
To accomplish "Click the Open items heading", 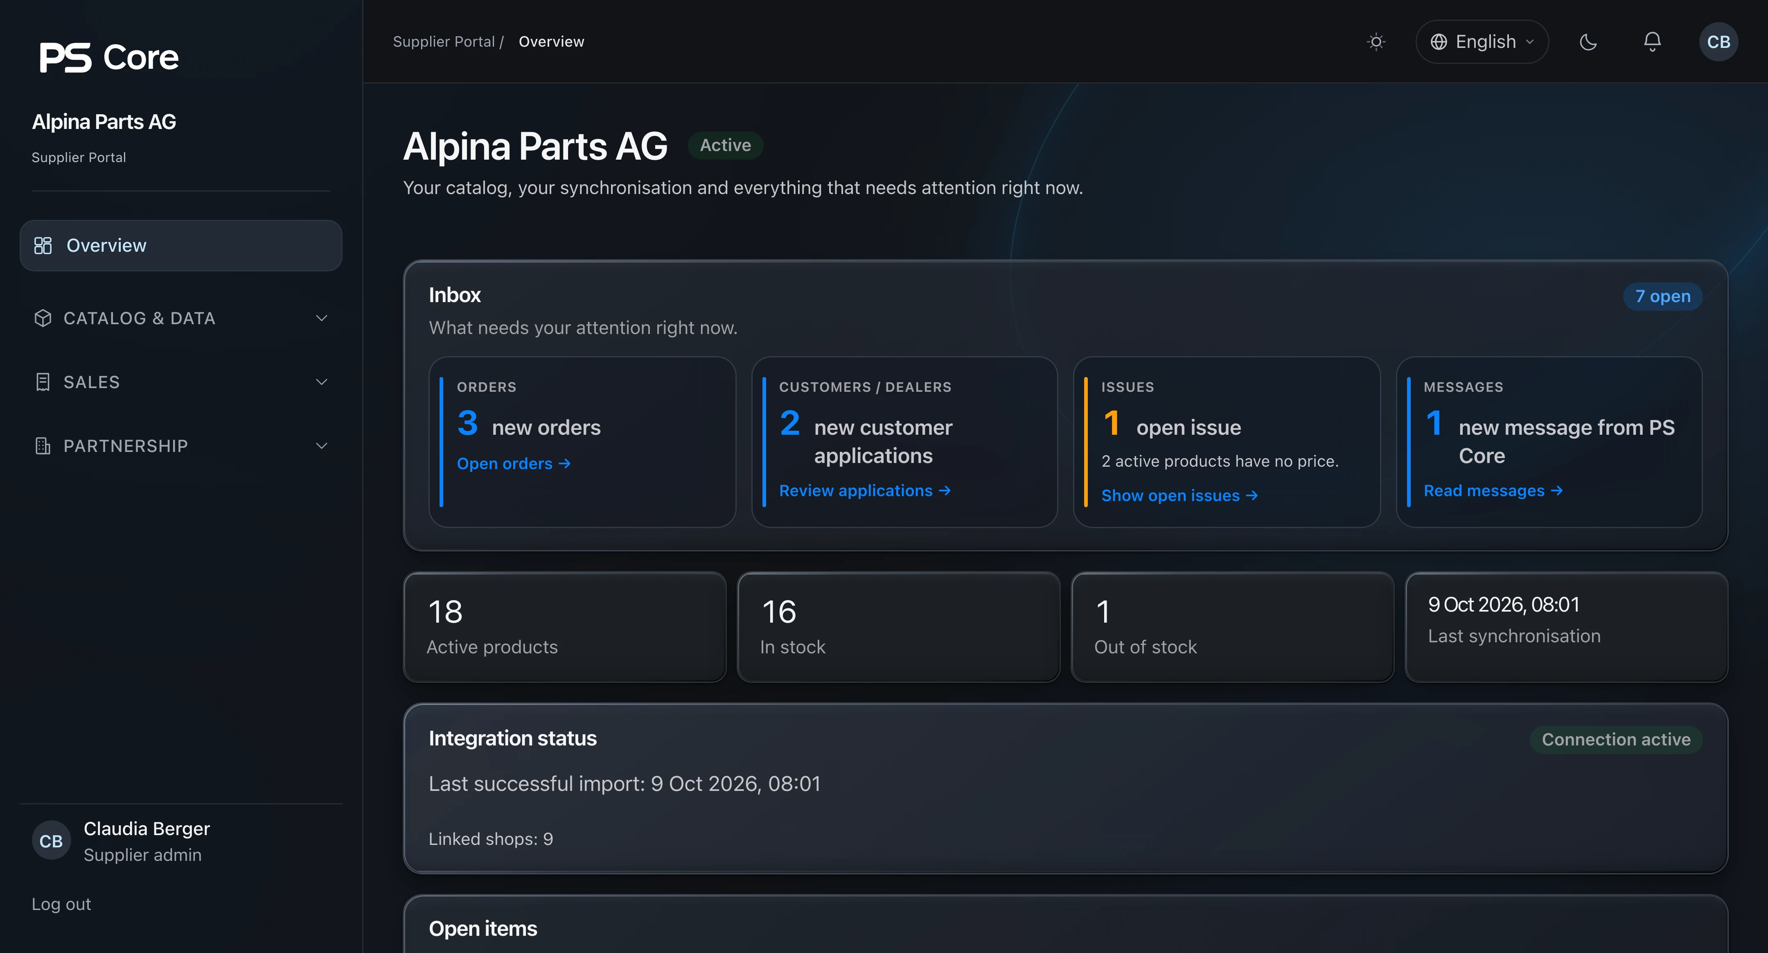I will (483, 928).
